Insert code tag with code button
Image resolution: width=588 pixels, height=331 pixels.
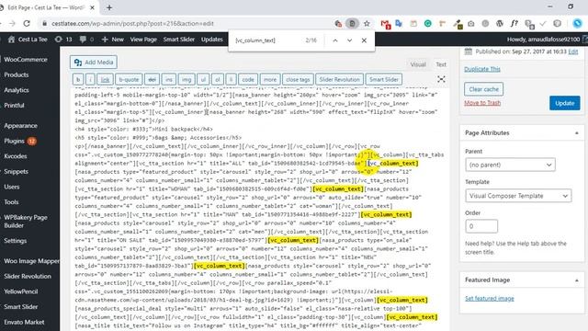pyautogui.click(x=248, y=80)
